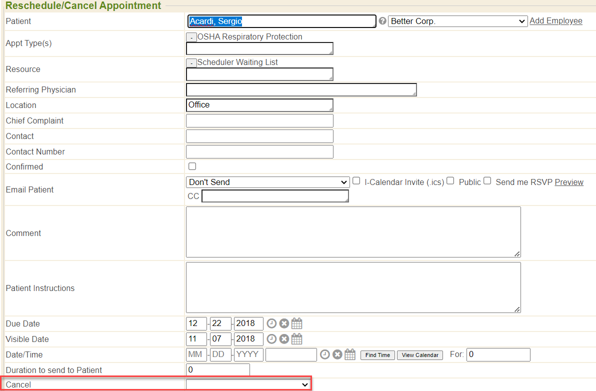Click the Add Employee link
The width and height of the screenshot is (596, 391).
tap(555, 21)
